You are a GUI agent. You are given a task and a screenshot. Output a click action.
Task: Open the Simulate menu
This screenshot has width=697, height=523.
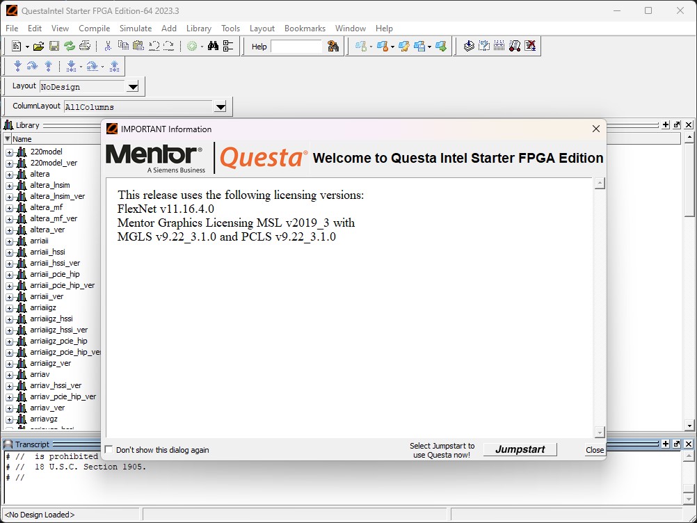click(136, 29)
